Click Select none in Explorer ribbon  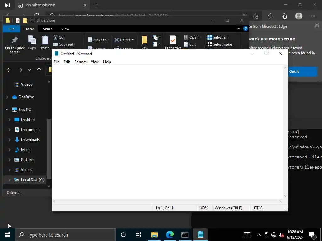[x=219, y=44]
